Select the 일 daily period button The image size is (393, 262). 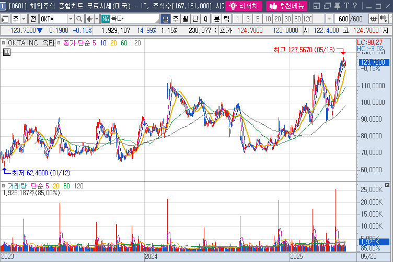point(166,19)
